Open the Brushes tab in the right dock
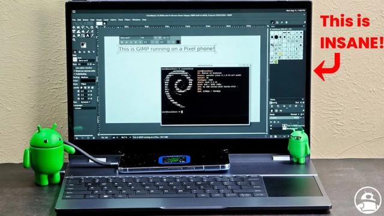Screen dimensions: 384x216 [272, 22]
